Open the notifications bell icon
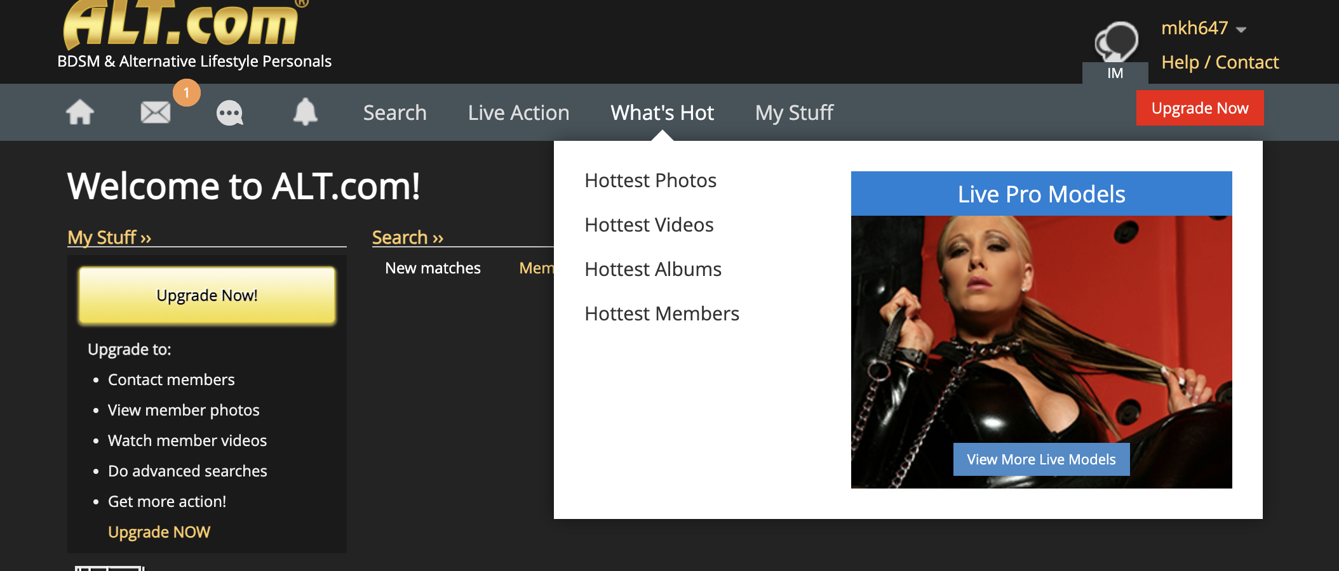The image size is (1339, 571). [306, 112]
